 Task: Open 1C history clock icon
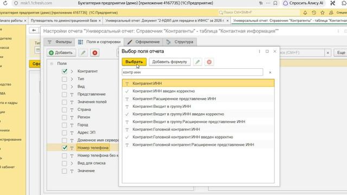[x=314, y=12]
